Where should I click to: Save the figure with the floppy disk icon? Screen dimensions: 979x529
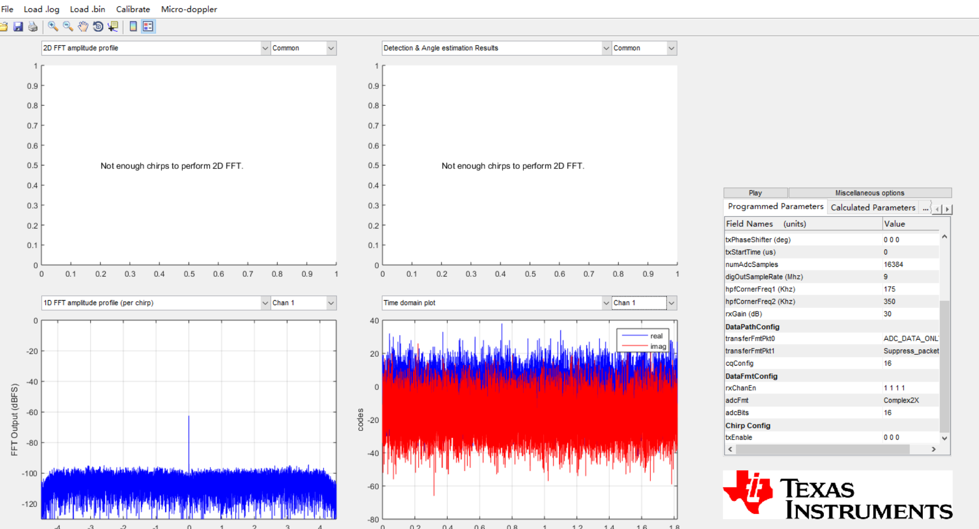[x=18, y=27]
